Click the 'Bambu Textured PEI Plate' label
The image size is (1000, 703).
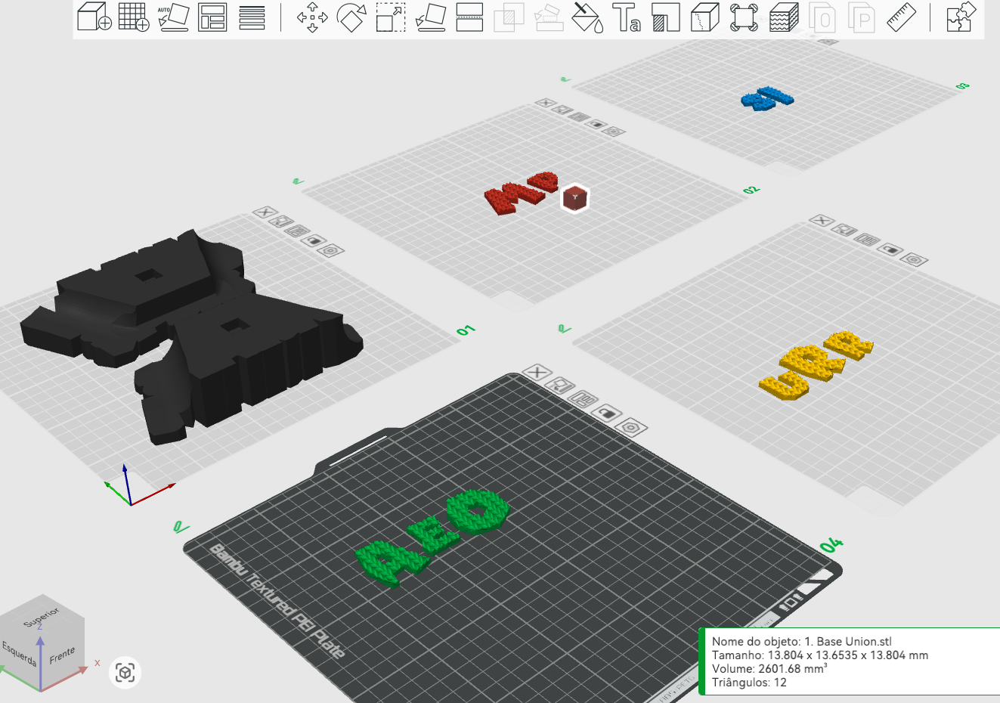(x=277, y=601)
